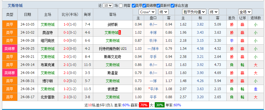Click the 70% 赢率 red badge
The width and height of the screenshot is (265, 110).
144,105
